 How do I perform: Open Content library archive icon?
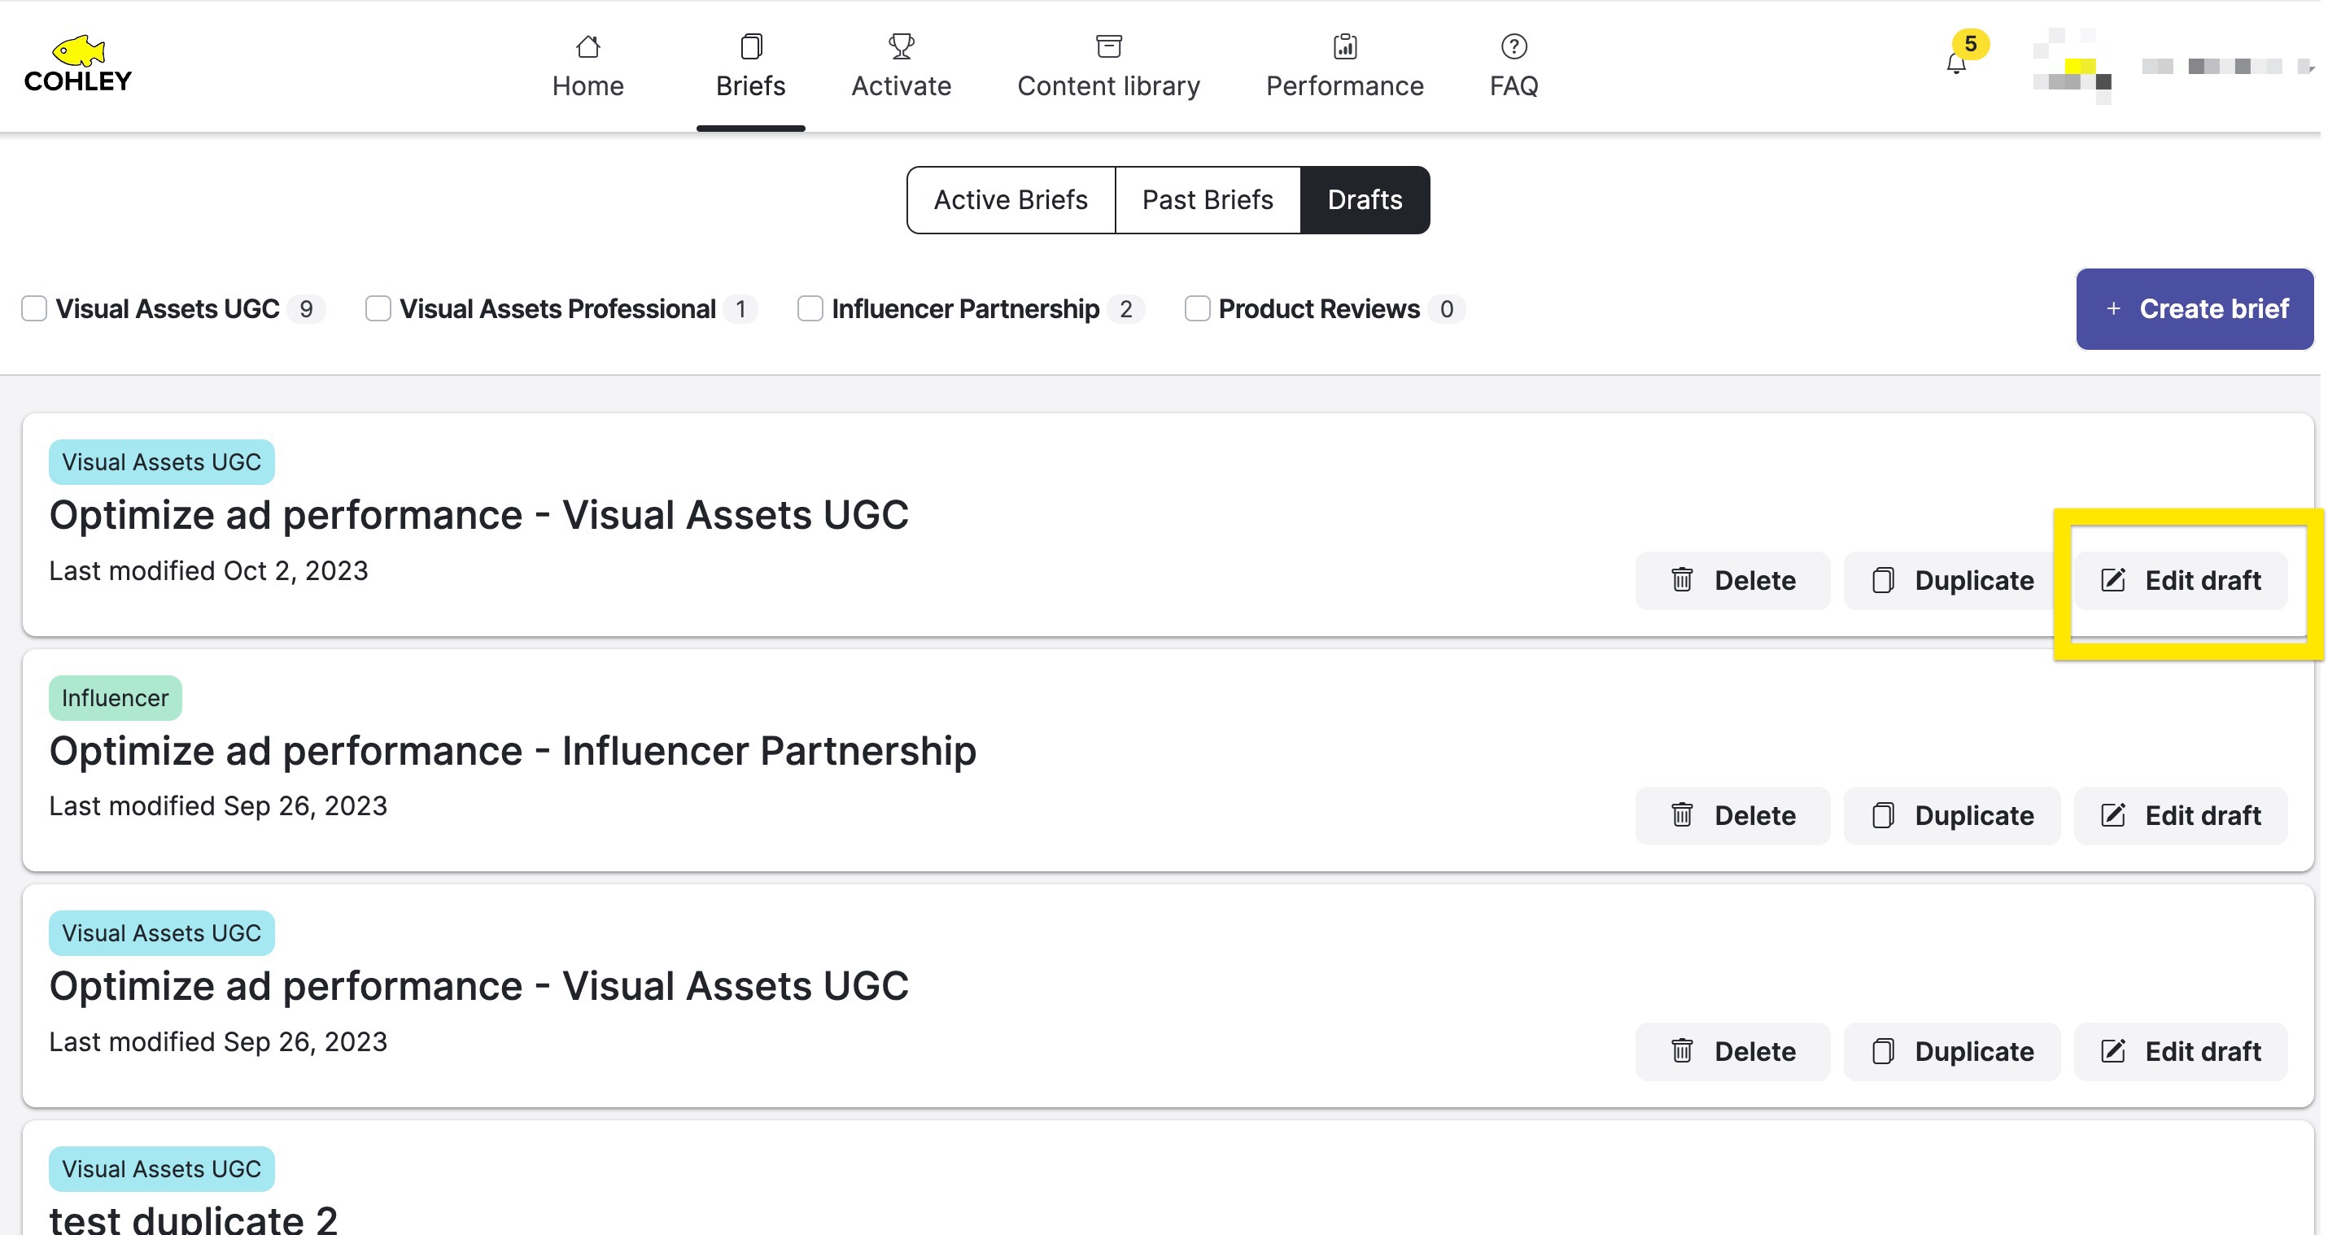point(1108,46)
